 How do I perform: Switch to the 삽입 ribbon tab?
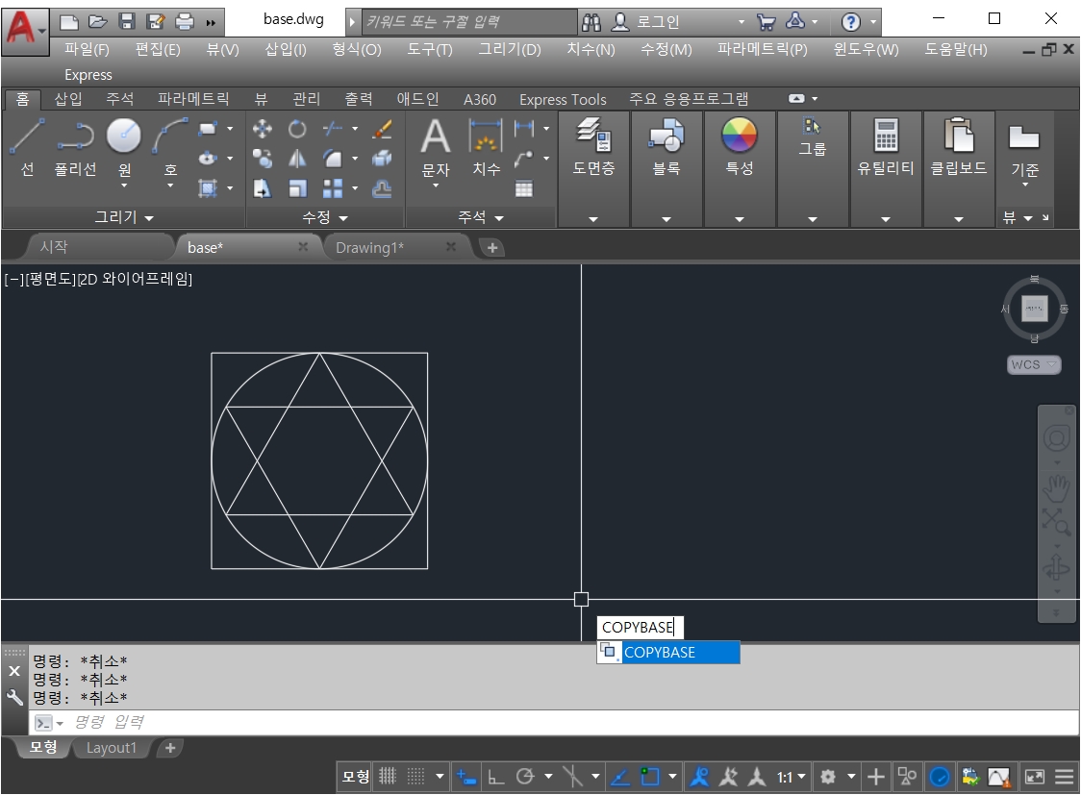pos(67,99)
